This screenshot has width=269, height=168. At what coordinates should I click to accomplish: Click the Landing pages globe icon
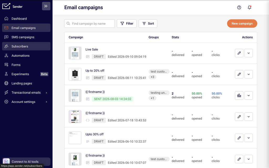coord(6,83)
